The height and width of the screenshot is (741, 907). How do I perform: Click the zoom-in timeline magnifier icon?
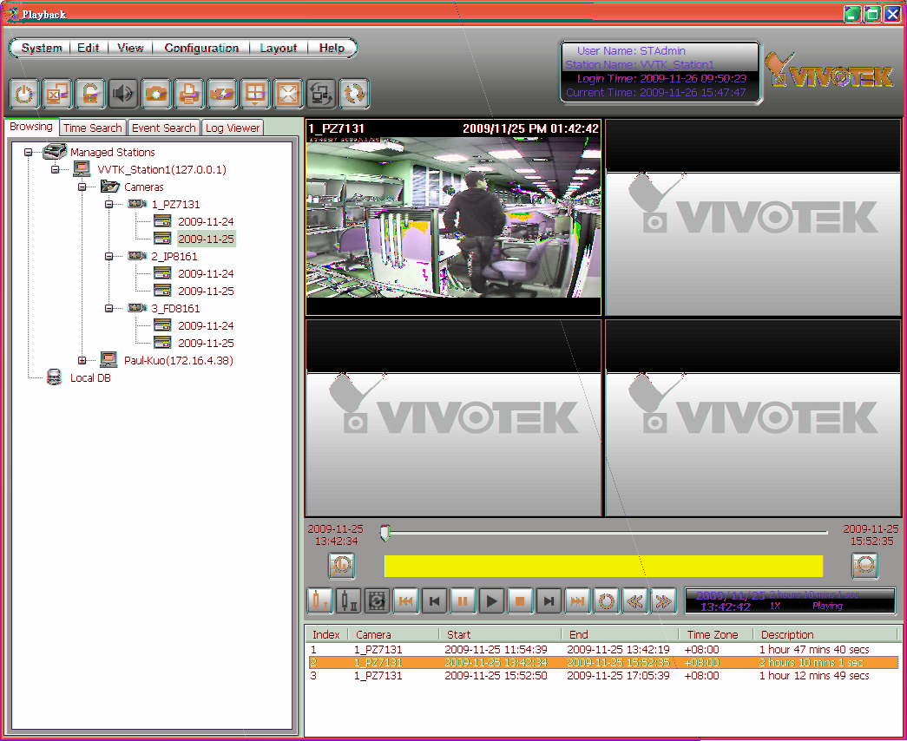point(341,566)
